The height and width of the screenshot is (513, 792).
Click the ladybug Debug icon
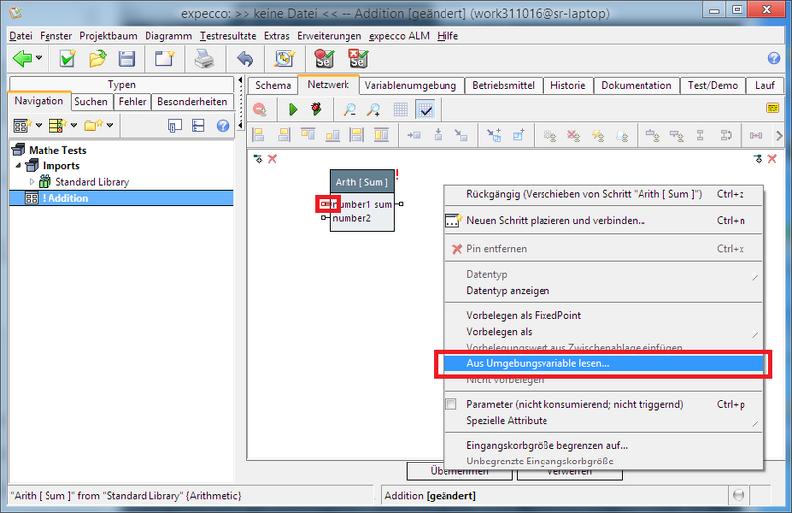[316, 109]
